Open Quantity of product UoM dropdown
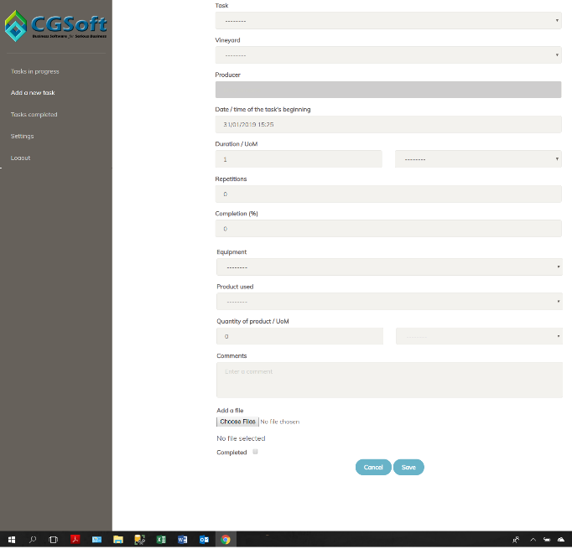 [x=479, y=336]
